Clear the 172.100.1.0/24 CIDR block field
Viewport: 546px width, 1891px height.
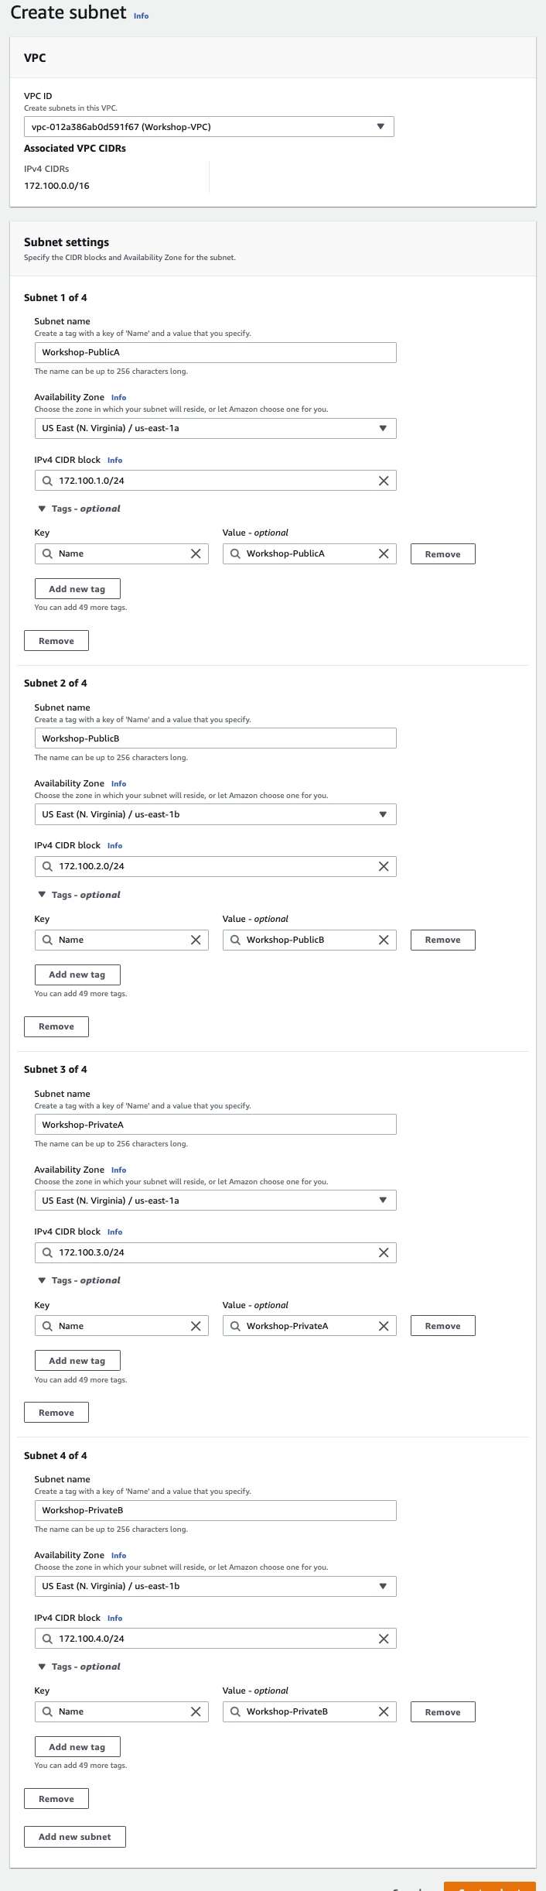click(x=384, y=481)
